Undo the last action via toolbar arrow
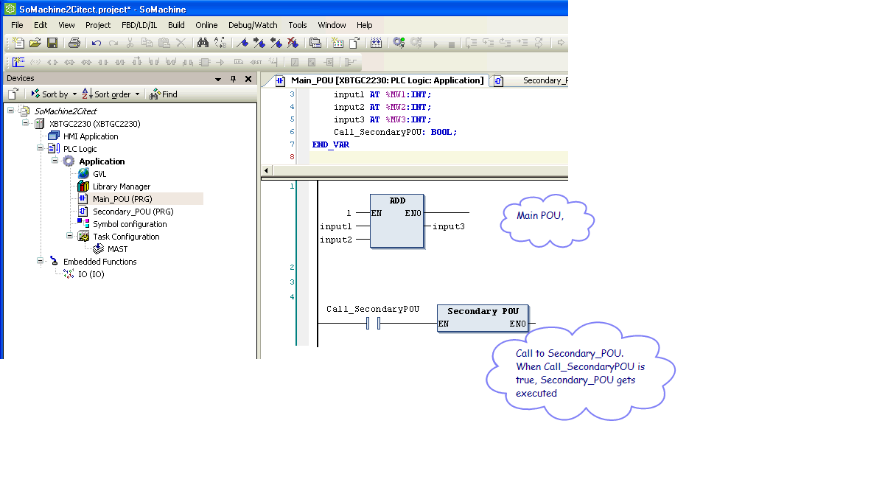The width and height of the screenshot is (885, 502). click(x=97, y=43)
